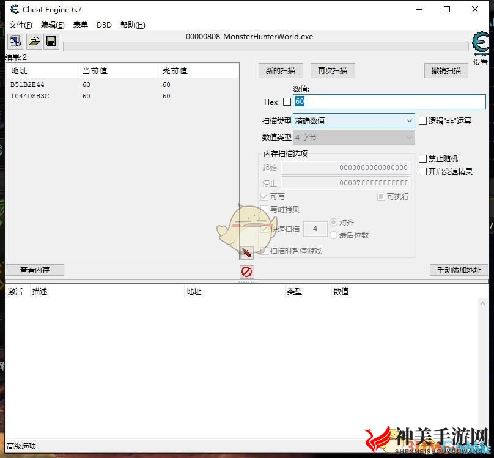Click the 撤销扫描 button
This screenshot has width=494, height=458.
click(446, 70)
